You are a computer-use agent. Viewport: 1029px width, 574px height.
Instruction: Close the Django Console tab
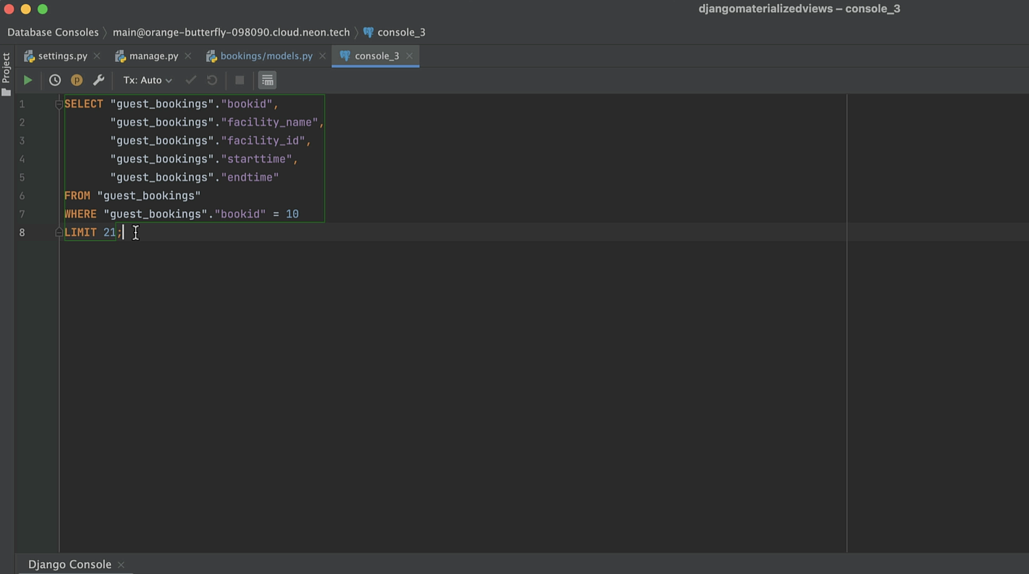click(x=121, y=565)
